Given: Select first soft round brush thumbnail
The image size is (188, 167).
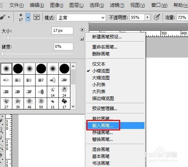Looking at the screenshot, I should (7, 68).
